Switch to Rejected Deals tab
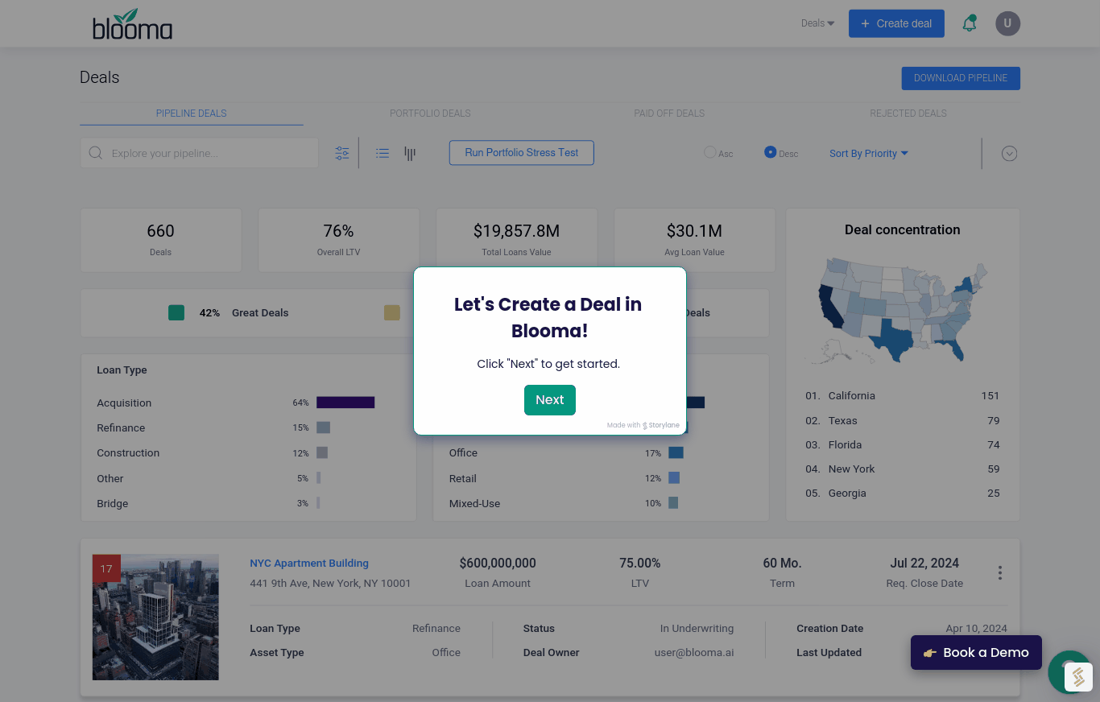This screenshot has height=702, width=1100. 908,114
